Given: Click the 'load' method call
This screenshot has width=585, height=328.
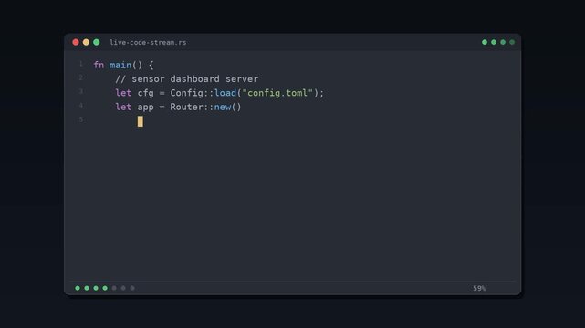Looking at the screenshot, I should (225, 93).
